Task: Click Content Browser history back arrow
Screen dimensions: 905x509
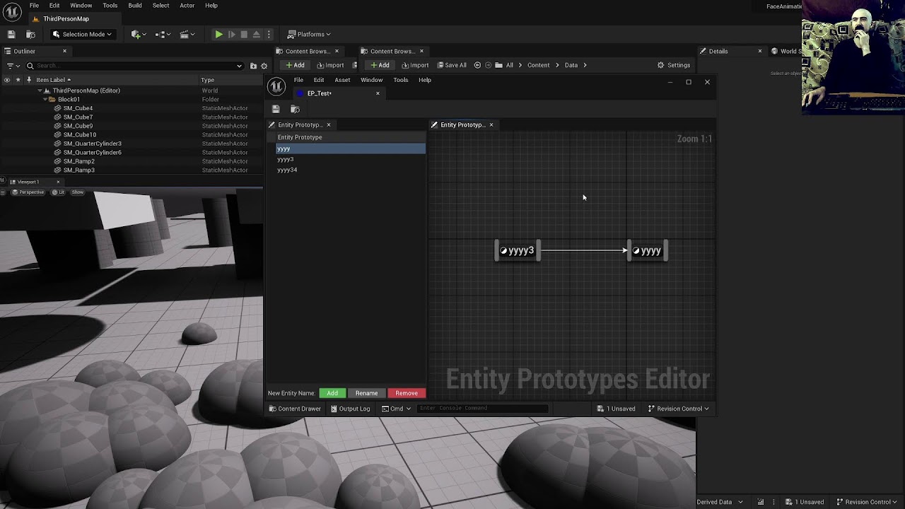Action: 477,65
